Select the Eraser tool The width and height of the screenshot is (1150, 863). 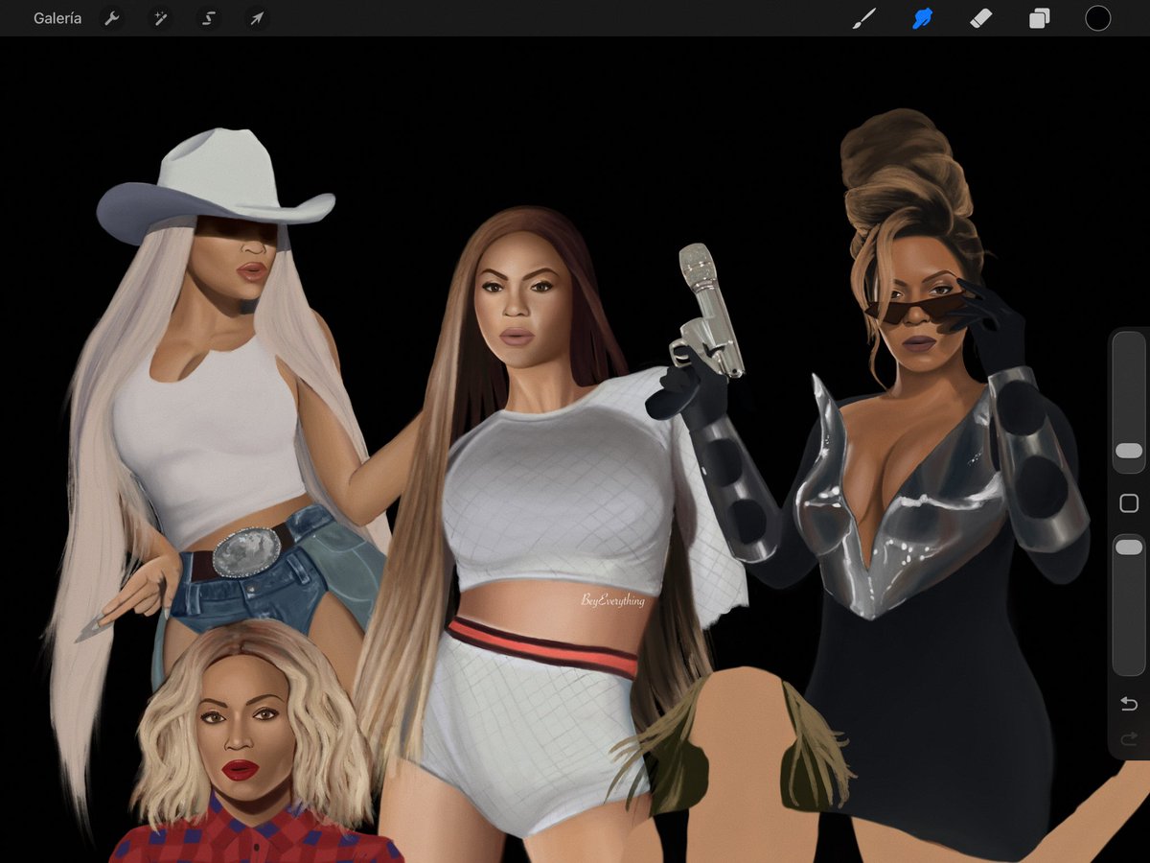point(981,18)
